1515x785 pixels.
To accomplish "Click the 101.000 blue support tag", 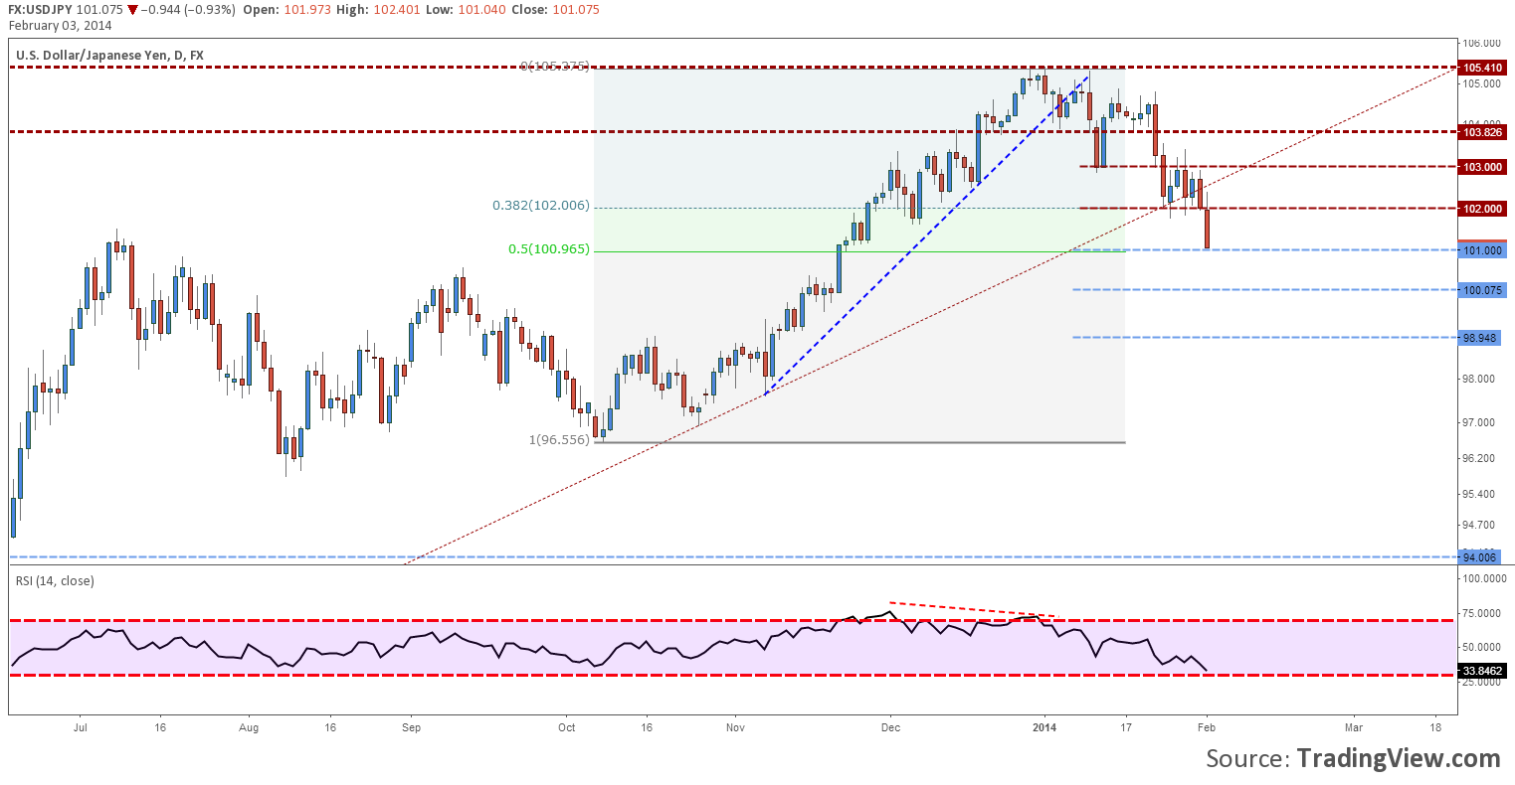I will tap(1481, 250).
